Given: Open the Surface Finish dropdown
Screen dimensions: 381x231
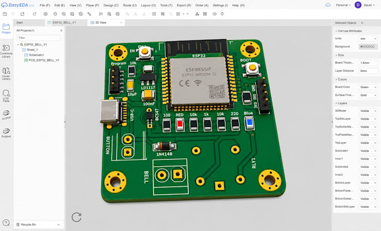Looking at the screenshot, I should (368, 95).
